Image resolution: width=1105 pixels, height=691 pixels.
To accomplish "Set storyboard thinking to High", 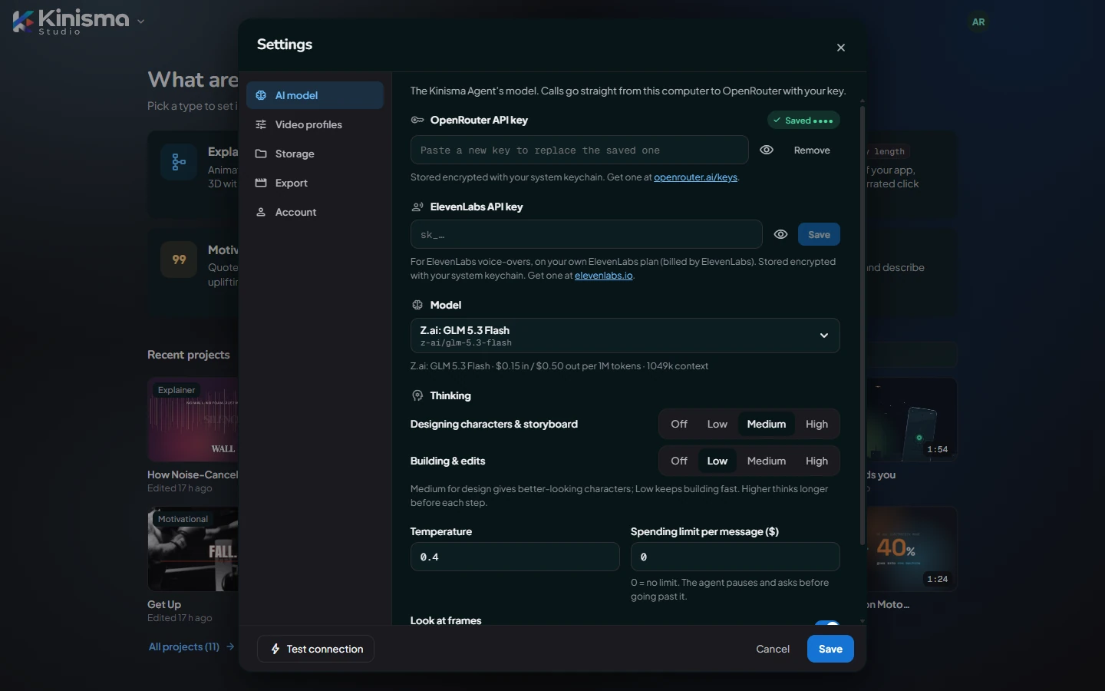I will coord(816,424).
